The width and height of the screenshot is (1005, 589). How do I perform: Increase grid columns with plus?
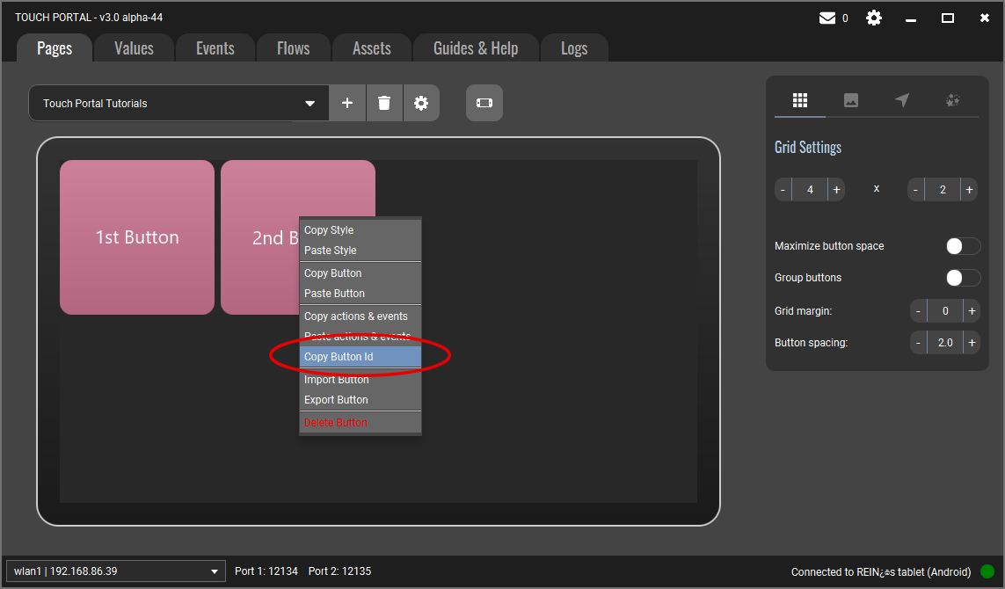click(836, 190)
